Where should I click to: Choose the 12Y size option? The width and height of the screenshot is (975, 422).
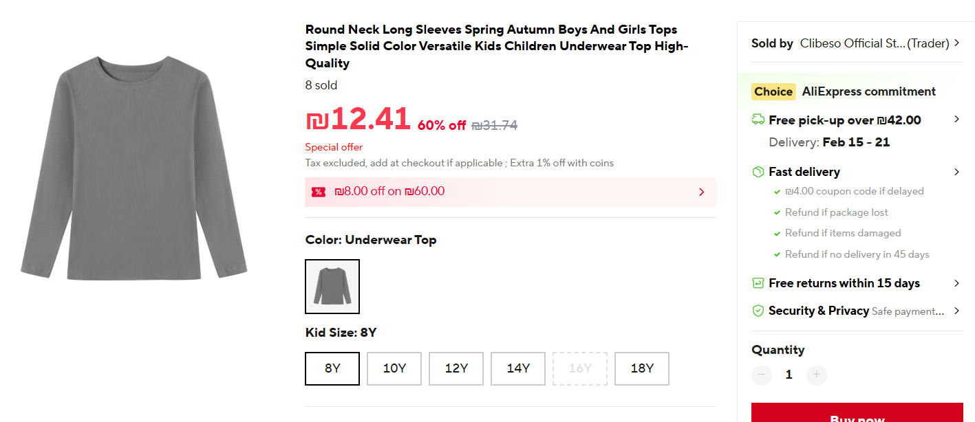coord(456,368)
